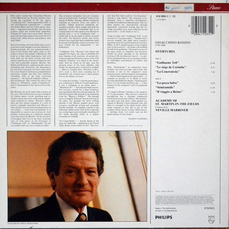
Task: Click the PHILIPS wordmark
Action: (164, 217)
